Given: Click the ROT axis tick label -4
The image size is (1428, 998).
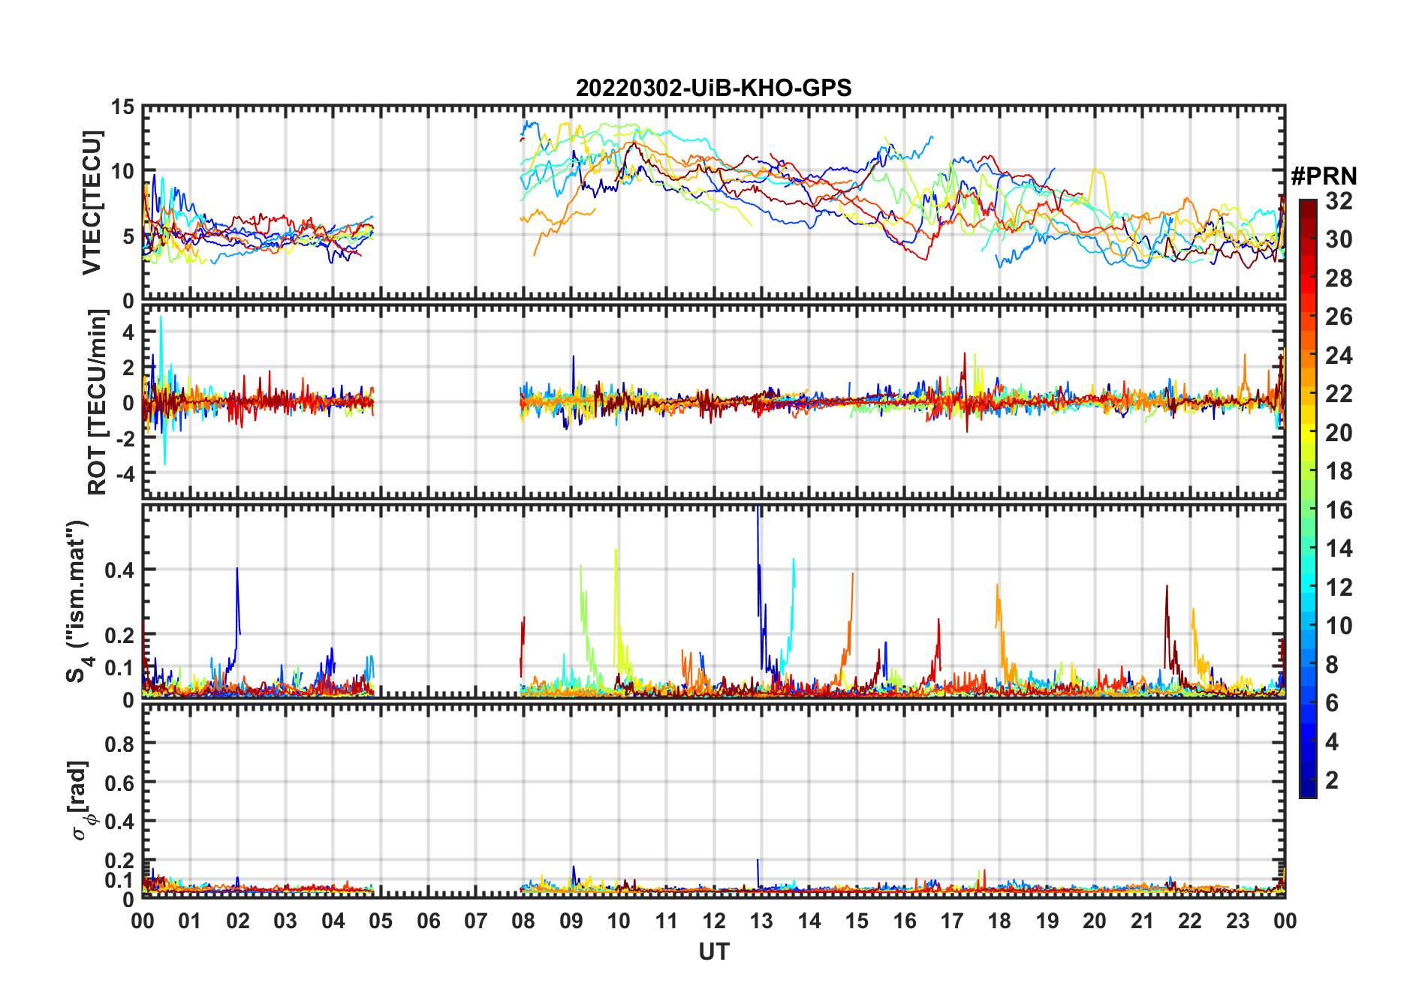Looking at the screenshot, I should coord(125,473).
